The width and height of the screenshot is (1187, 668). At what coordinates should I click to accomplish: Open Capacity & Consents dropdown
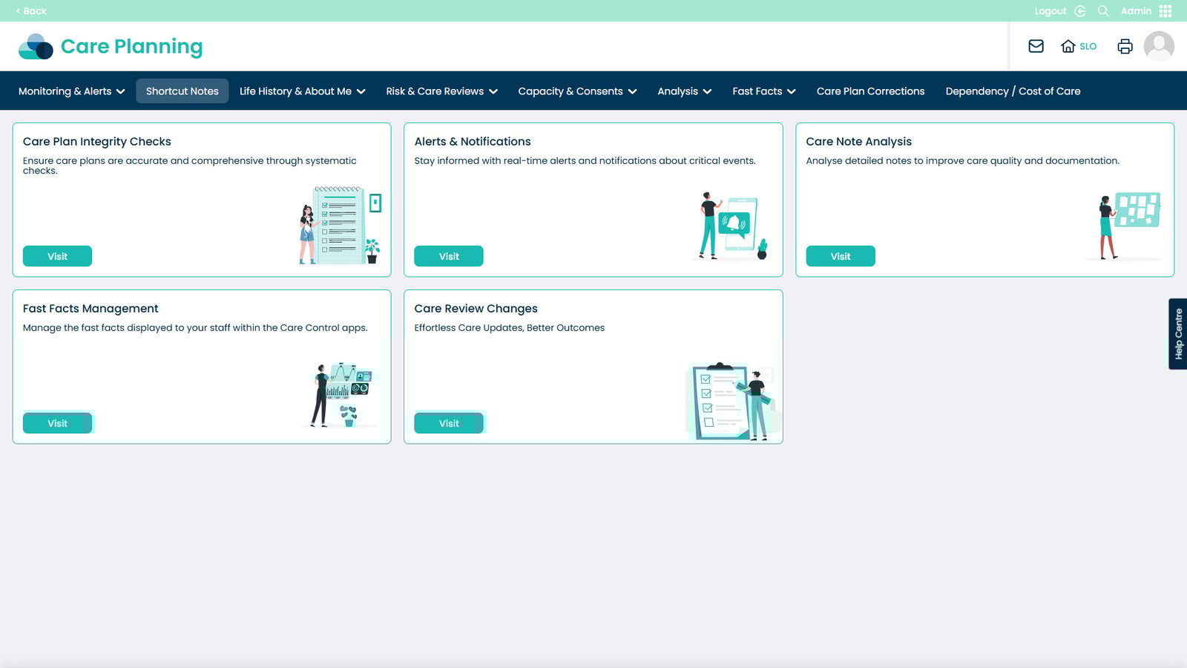tap(577, 91)
